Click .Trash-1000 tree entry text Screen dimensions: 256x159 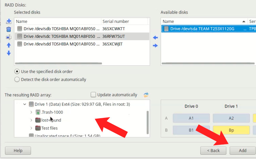point(52,112)
